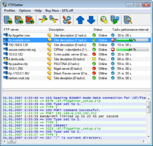Click the export profiles to XML icon
This screenshot has height=146, width=153.
click(54, 20)
